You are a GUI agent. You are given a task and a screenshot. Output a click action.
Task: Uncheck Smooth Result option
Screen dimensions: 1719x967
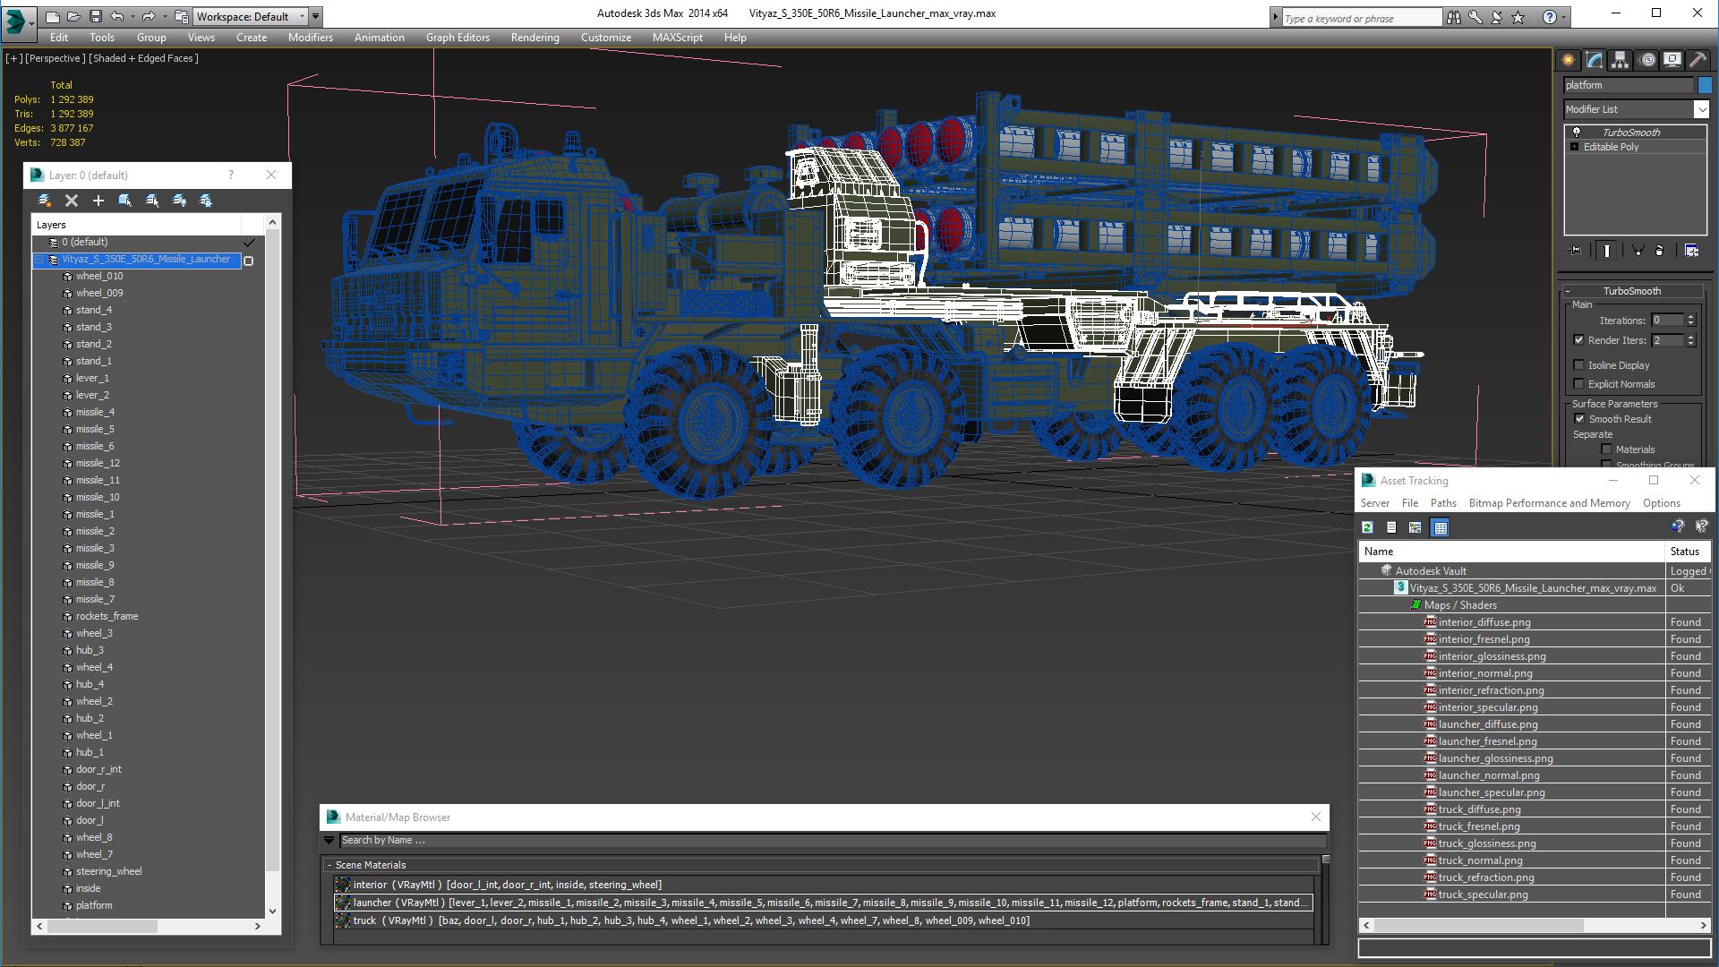[x=1579, y=419]
